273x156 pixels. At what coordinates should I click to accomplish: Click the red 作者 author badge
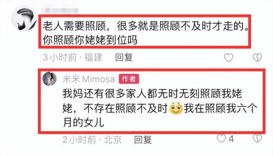(x=129, y=79)
